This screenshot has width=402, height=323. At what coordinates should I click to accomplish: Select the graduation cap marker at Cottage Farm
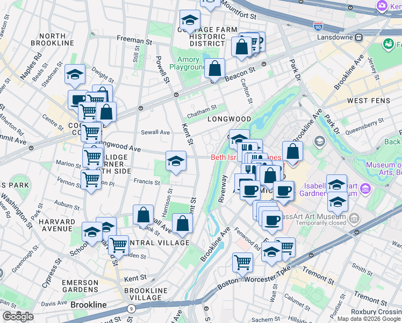tap(190, 20)
